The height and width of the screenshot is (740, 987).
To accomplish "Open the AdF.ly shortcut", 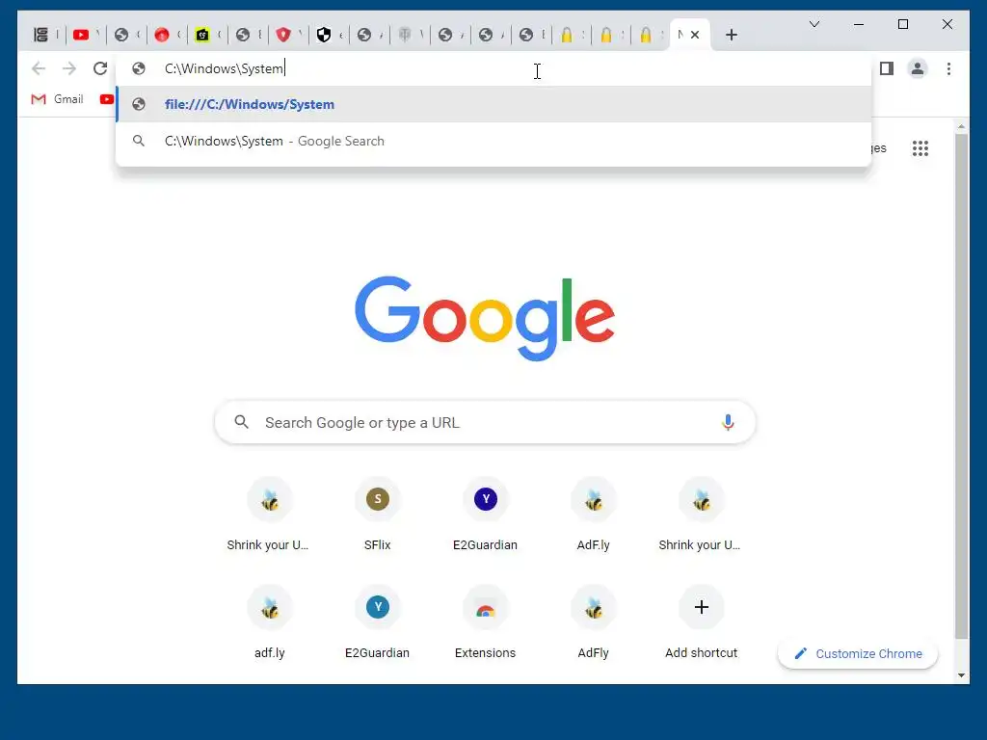I will coord(593,515).
